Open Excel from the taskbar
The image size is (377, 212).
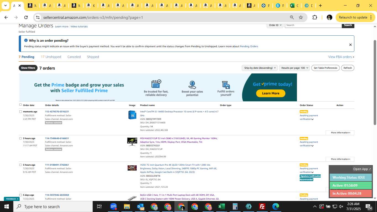tap(221, 206)
